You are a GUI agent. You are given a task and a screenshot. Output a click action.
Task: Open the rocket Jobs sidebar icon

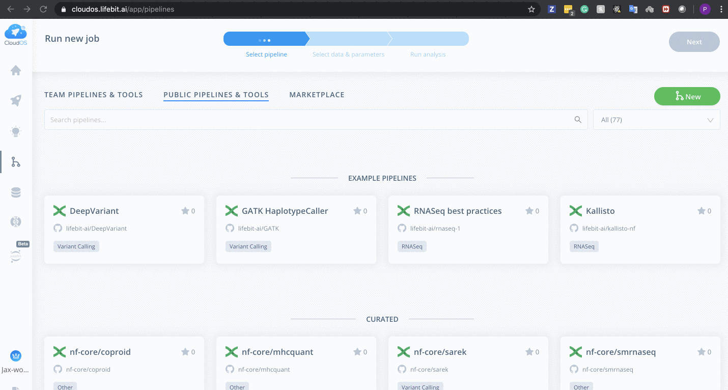[16, 101]
